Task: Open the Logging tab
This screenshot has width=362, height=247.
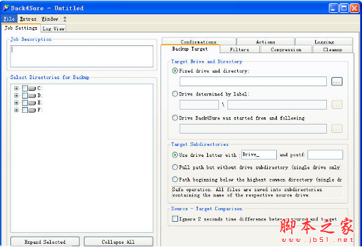Action: click(x=324, y=41)
